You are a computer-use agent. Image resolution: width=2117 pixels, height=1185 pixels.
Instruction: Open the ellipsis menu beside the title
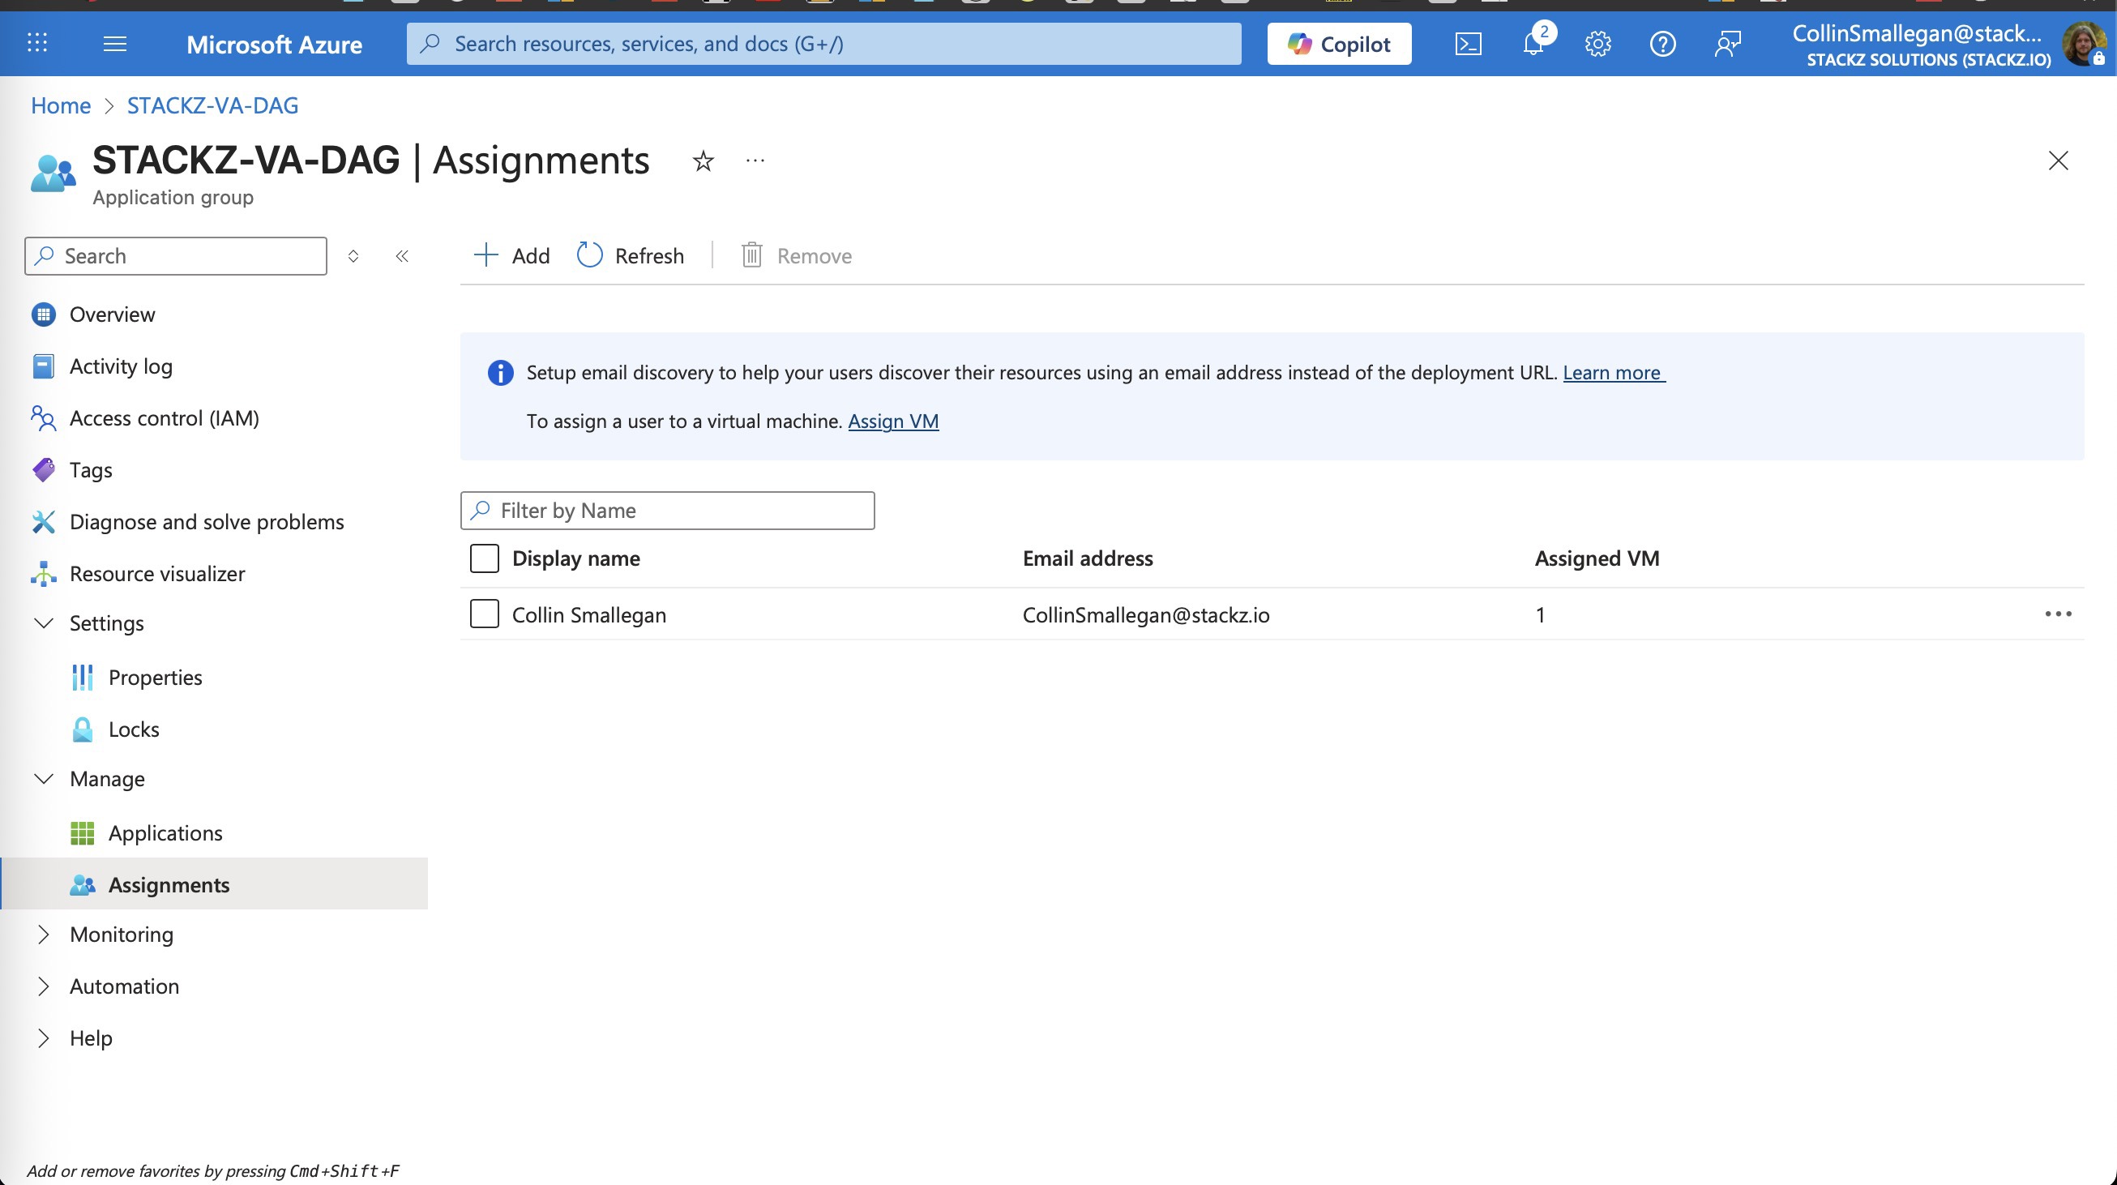point(755,160)
